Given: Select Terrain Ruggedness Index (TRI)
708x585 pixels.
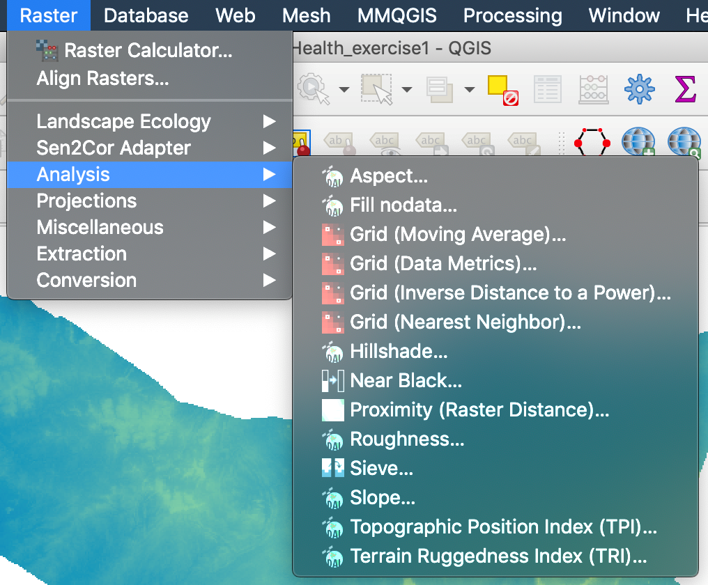Looking at the screenshot, I should tap(495, 556).
